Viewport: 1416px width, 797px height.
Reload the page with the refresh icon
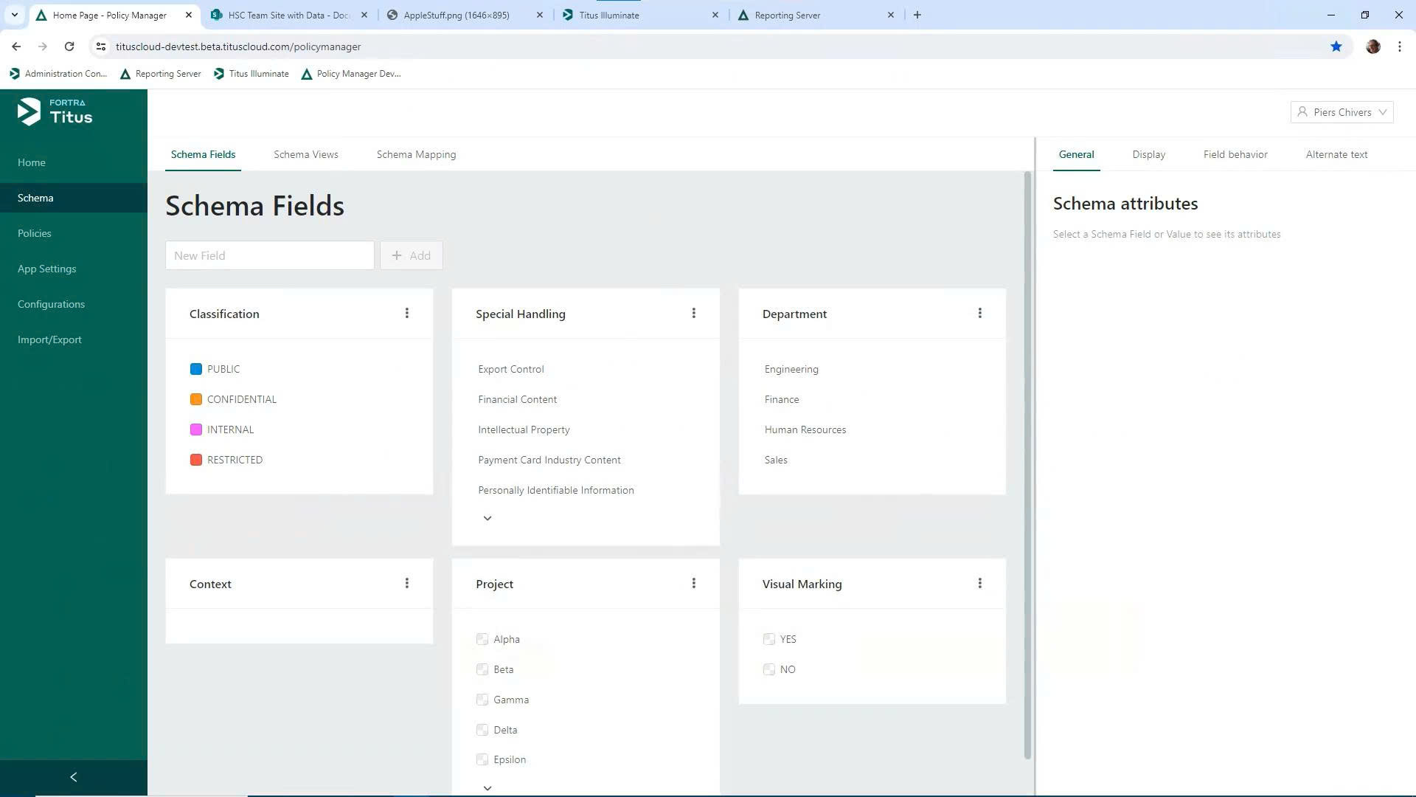69,46
